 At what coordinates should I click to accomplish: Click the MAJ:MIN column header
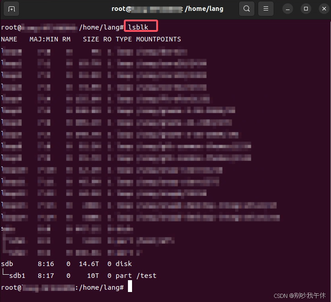[x=44, y=39]
